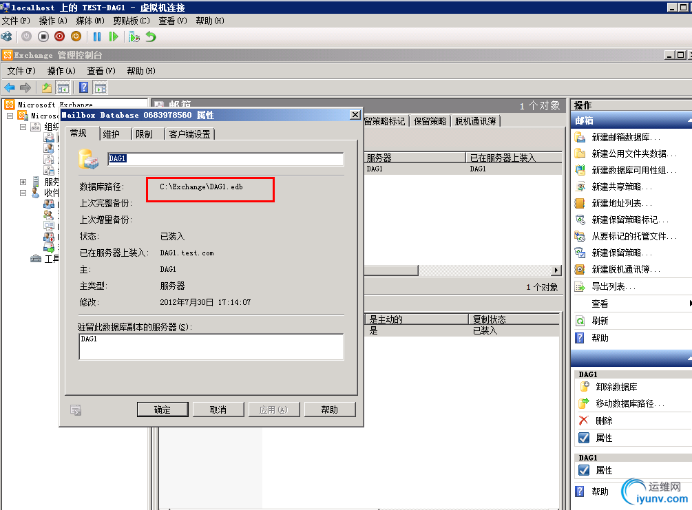Screen dimensions: 692x510
Task: Click the Up one level folder icon
Action: 46,88
